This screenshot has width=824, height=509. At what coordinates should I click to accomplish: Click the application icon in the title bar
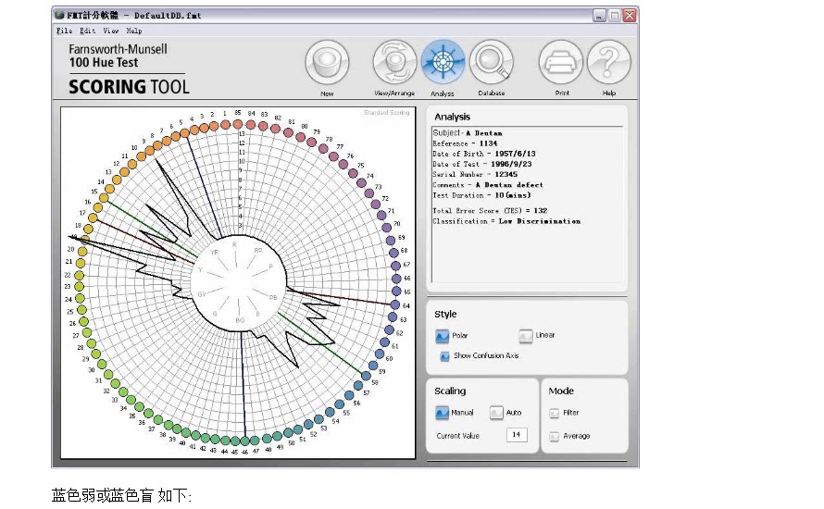tap(59, 15)
